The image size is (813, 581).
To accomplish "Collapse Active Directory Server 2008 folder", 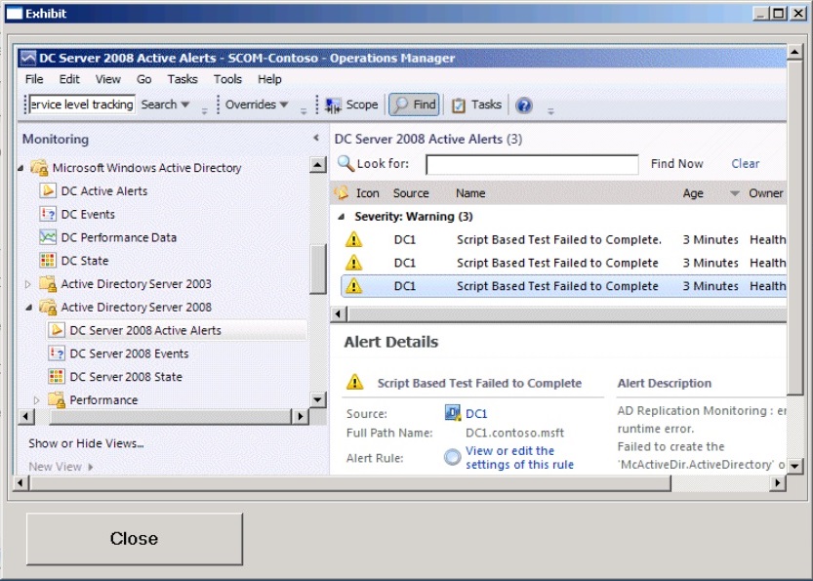I will coord(29,308).
